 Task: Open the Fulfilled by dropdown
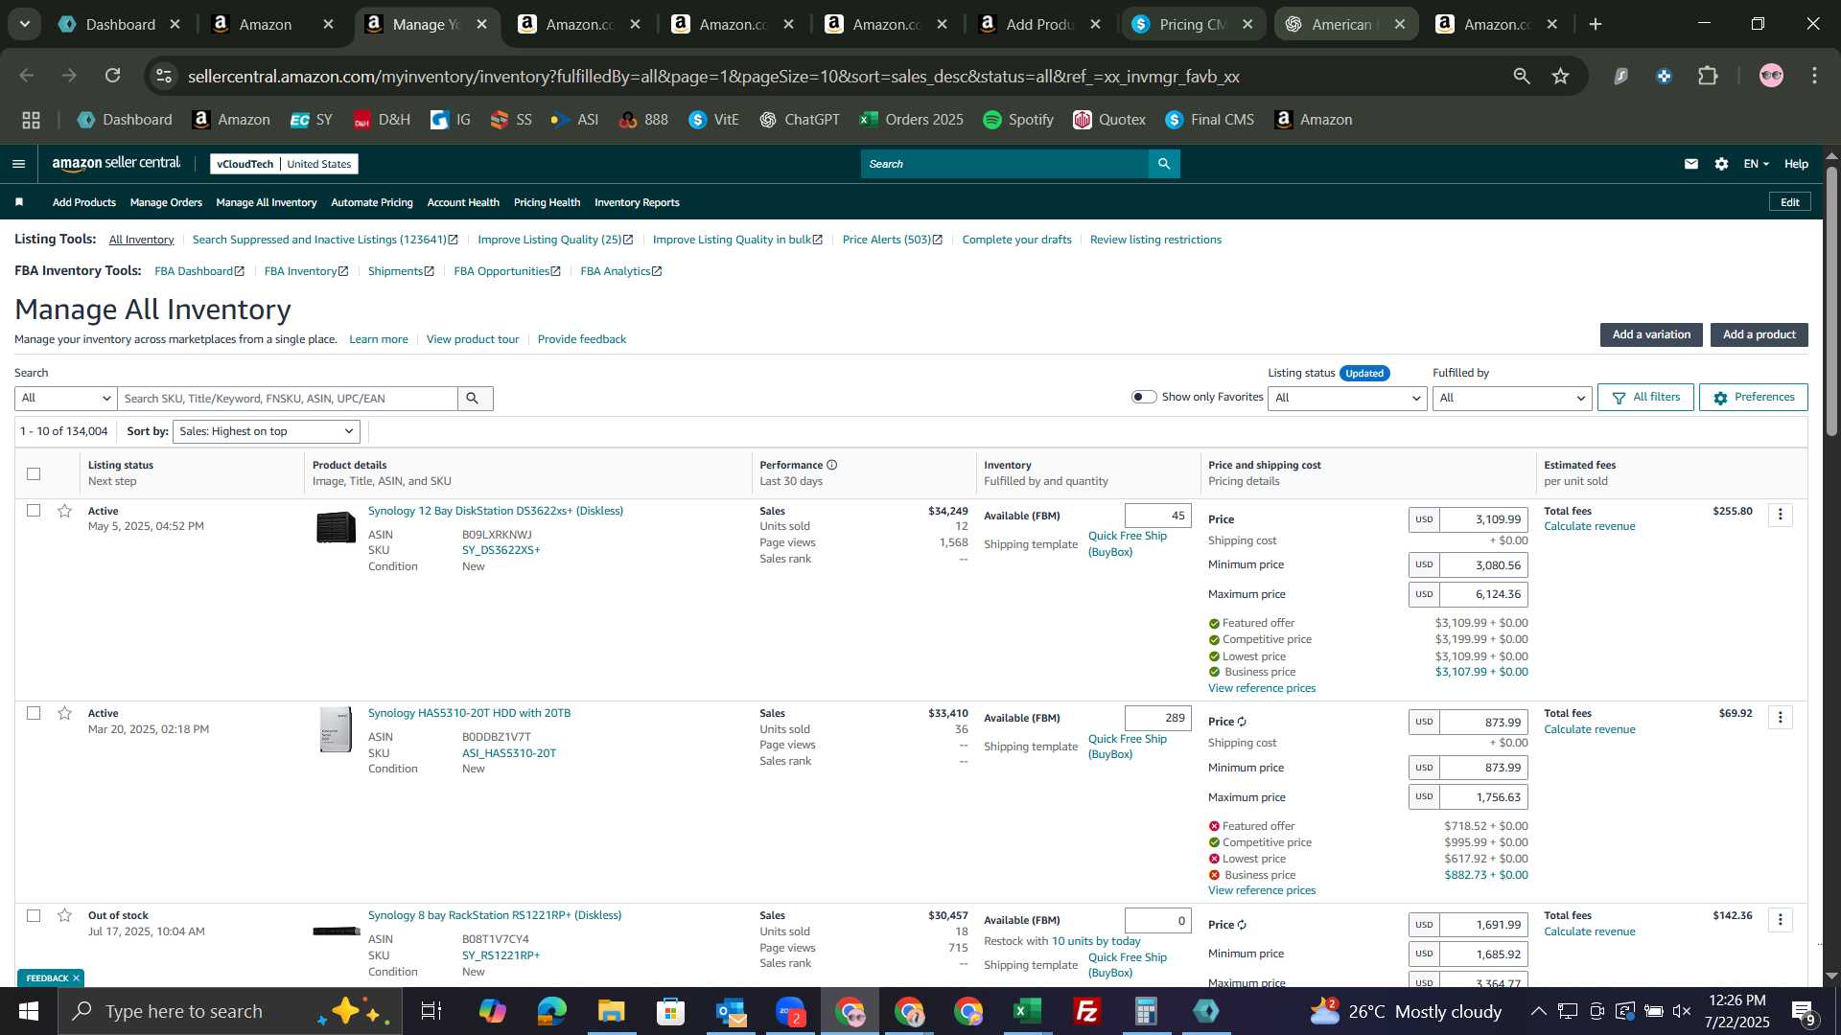(x=1512, y=398)
